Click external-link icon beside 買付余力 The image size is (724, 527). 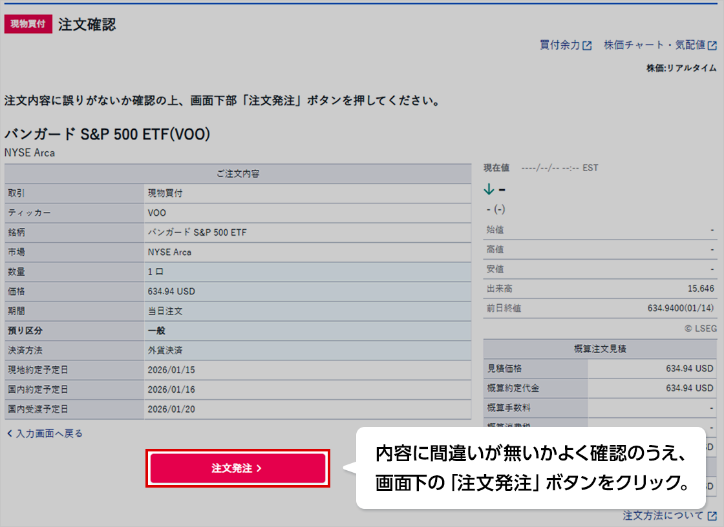[587, 46]
